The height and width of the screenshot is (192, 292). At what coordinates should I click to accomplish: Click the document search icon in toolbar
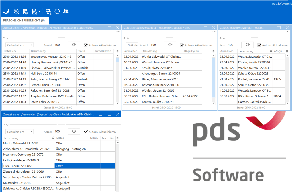point(35,11)
